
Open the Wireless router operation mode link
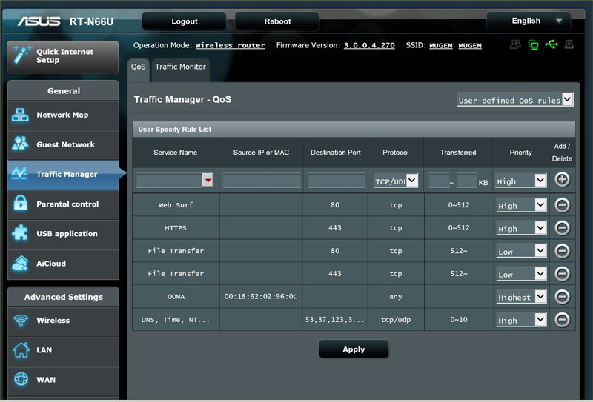[230, 45]
